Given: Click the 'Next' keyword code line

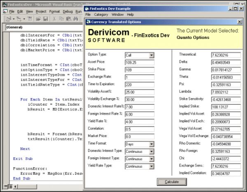Looking at the screenshot, I should click(x=25, y=149).
